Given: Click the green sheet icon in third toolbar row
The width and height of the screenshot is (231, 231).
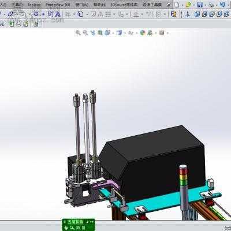Looking at the screenshot, I should [12, 24].
